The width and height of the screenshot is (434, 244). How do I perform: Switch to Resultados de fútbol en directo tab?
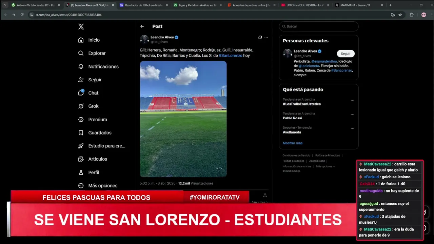[143, 5]
